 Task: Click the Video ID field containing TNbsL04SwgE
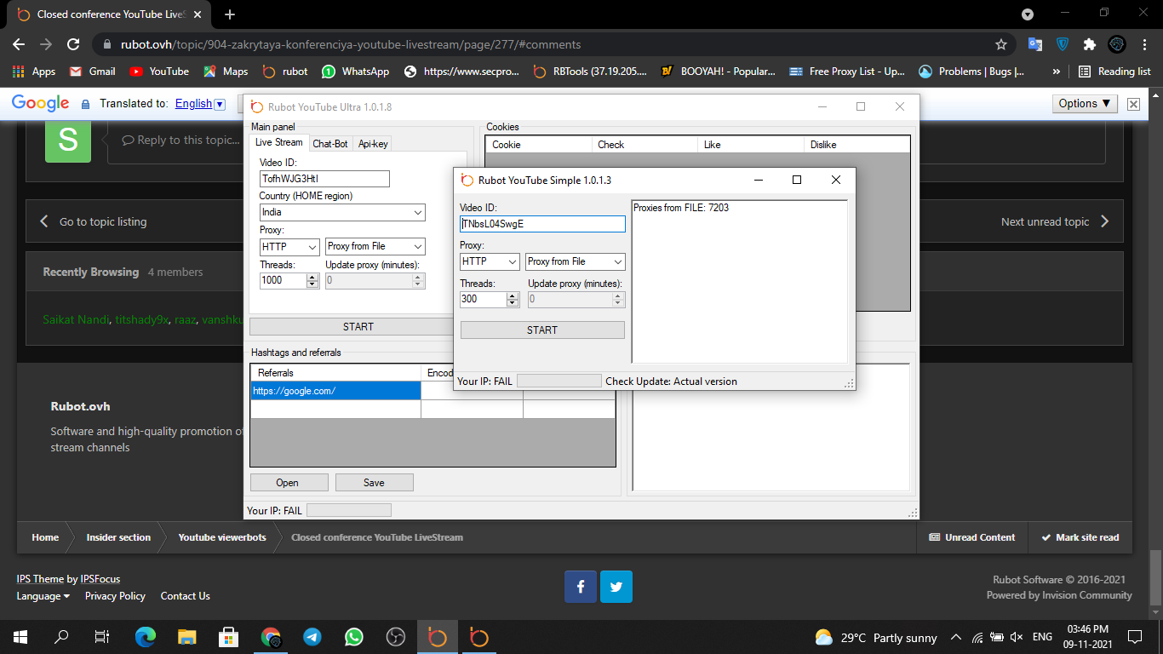(x=542, y=224)
